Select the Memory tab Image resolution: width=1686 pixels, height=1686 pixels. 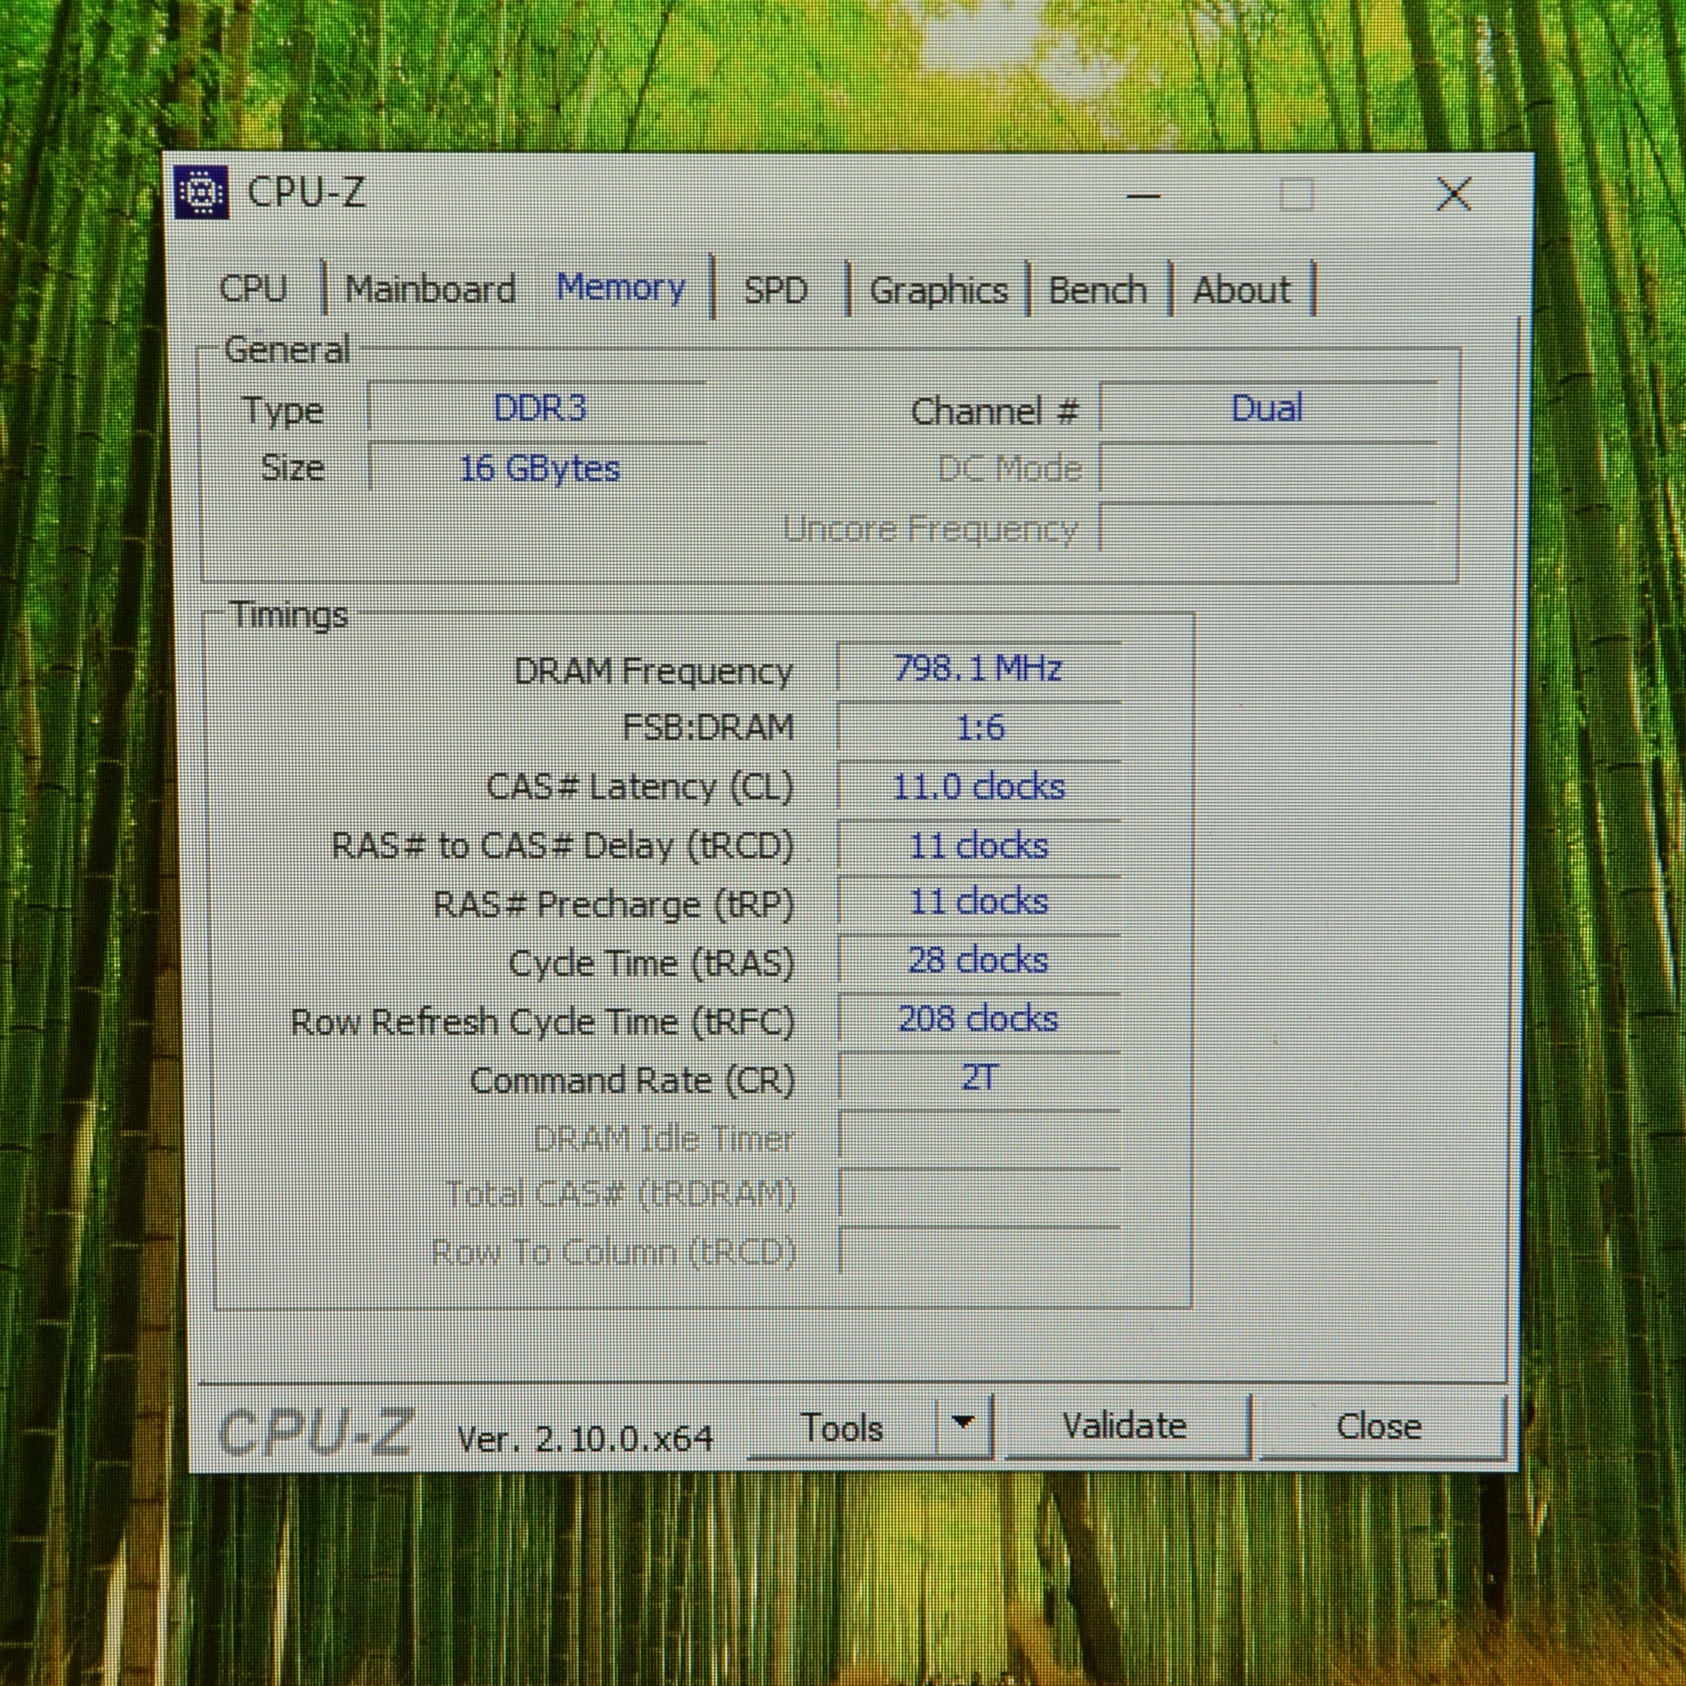[x=620, y=287]
